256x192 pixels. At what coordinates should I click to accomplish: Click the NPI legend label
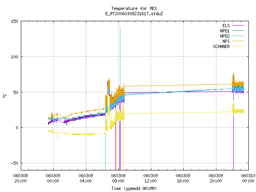click(226, 41)
